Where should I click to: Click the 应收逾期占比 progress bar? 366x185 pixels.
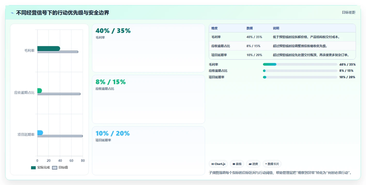(300, 71)
